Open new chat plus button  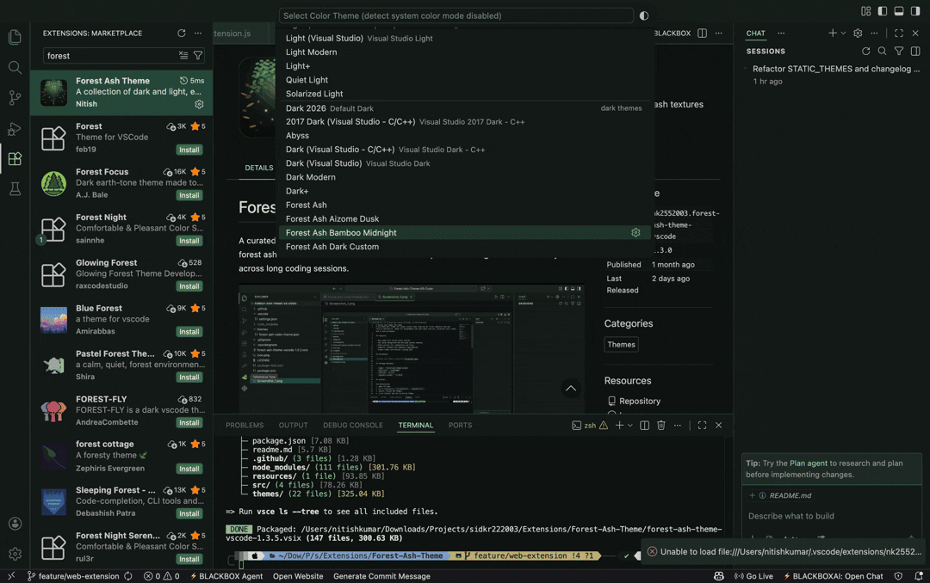coord(833,34)
